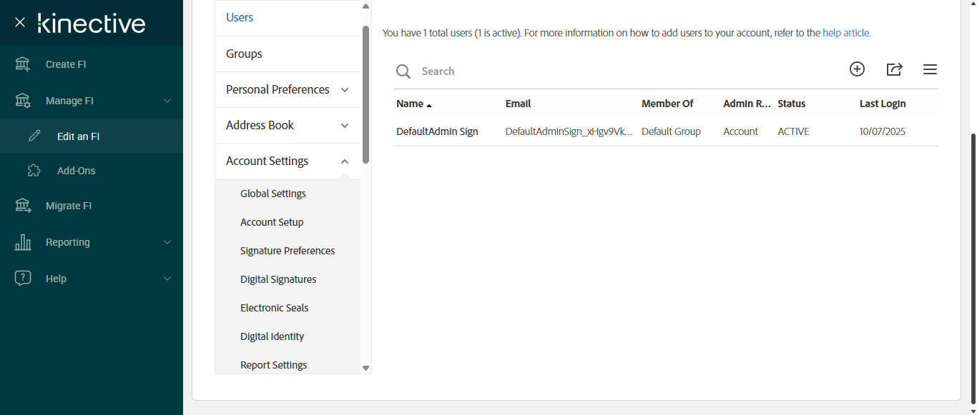Open Global Settings in Account Settings
The image size is (977, 415).
(273, 194)
